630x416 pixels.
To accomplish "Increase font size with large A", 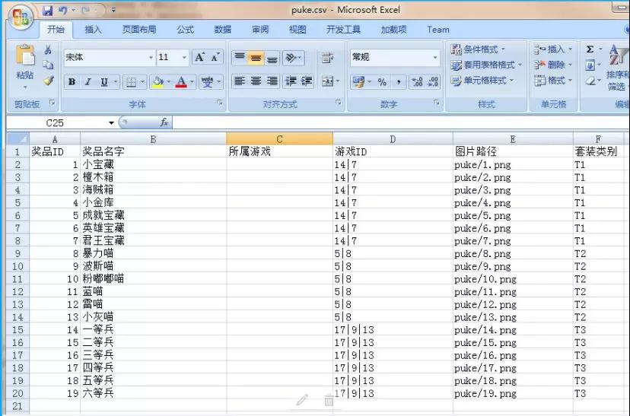I will [x=199, y=58].
